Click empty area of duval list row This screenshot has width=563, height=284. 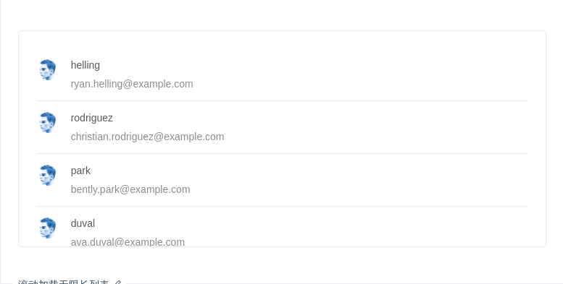coord(359,226)
